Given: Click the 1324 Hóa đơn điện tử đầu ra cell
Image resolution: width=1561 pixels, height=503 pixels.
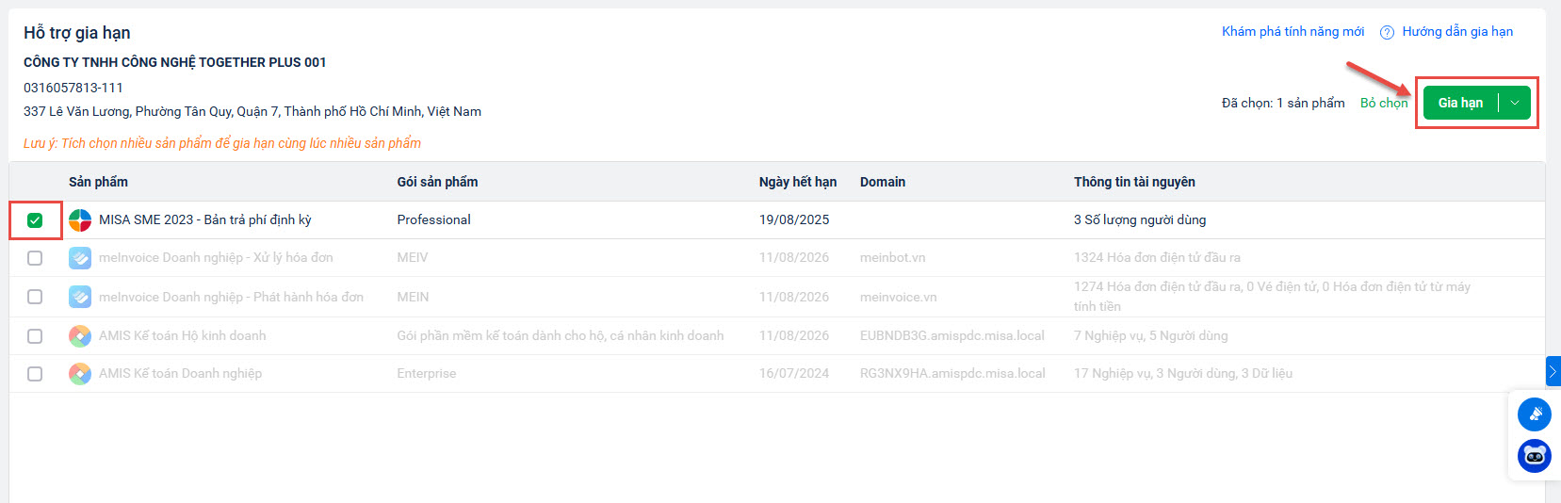Looking at the screenshot, I should click(1157, 257).
